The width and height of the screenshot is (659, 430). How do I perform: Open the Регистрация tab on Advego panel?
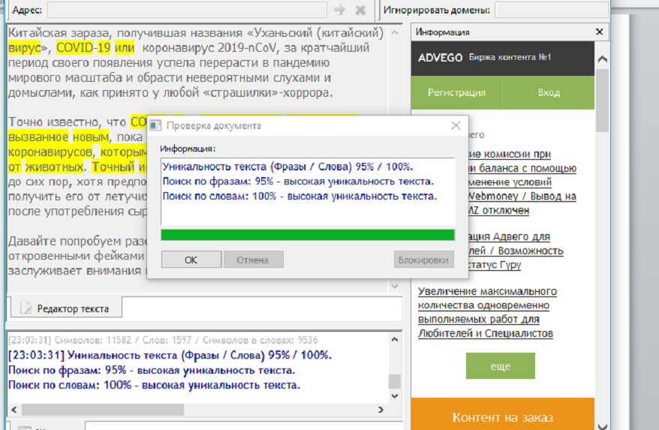(x=456, y=93)
